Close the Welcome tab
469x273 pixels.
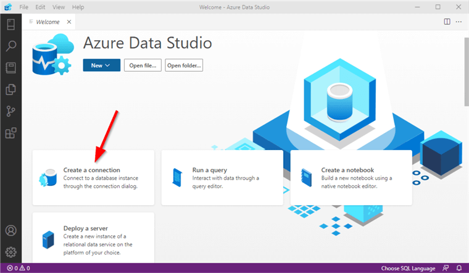(69, 22)
